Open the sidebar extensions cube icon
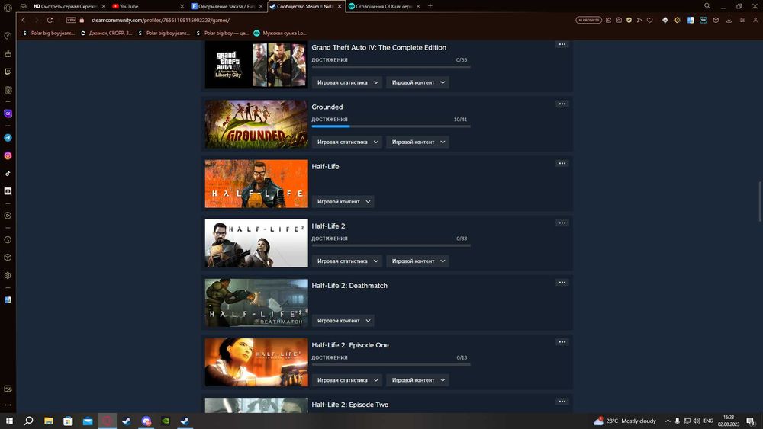Viewport: 763px width, 429px height. [x=8, y=258]
